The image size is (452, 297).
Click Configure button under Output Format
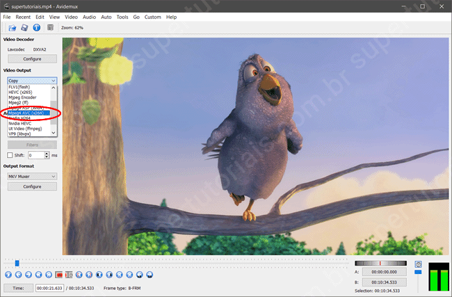32,187
